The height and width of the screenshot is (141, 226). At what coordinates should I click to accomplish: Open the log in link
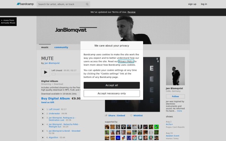tap(204, 4)
